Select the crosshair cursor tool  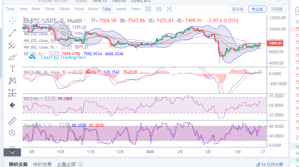tap(12, 21)
